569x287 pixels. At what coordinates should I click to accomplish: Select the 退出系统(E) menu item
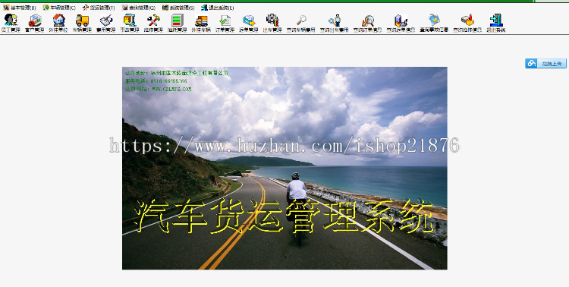[x=218, y=8]
